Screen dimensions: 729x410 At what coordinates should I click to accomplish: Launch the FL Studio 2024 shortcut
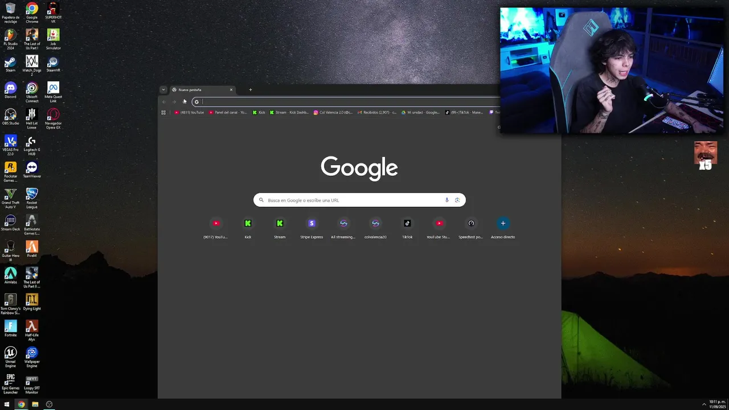[x=10, y=39]
